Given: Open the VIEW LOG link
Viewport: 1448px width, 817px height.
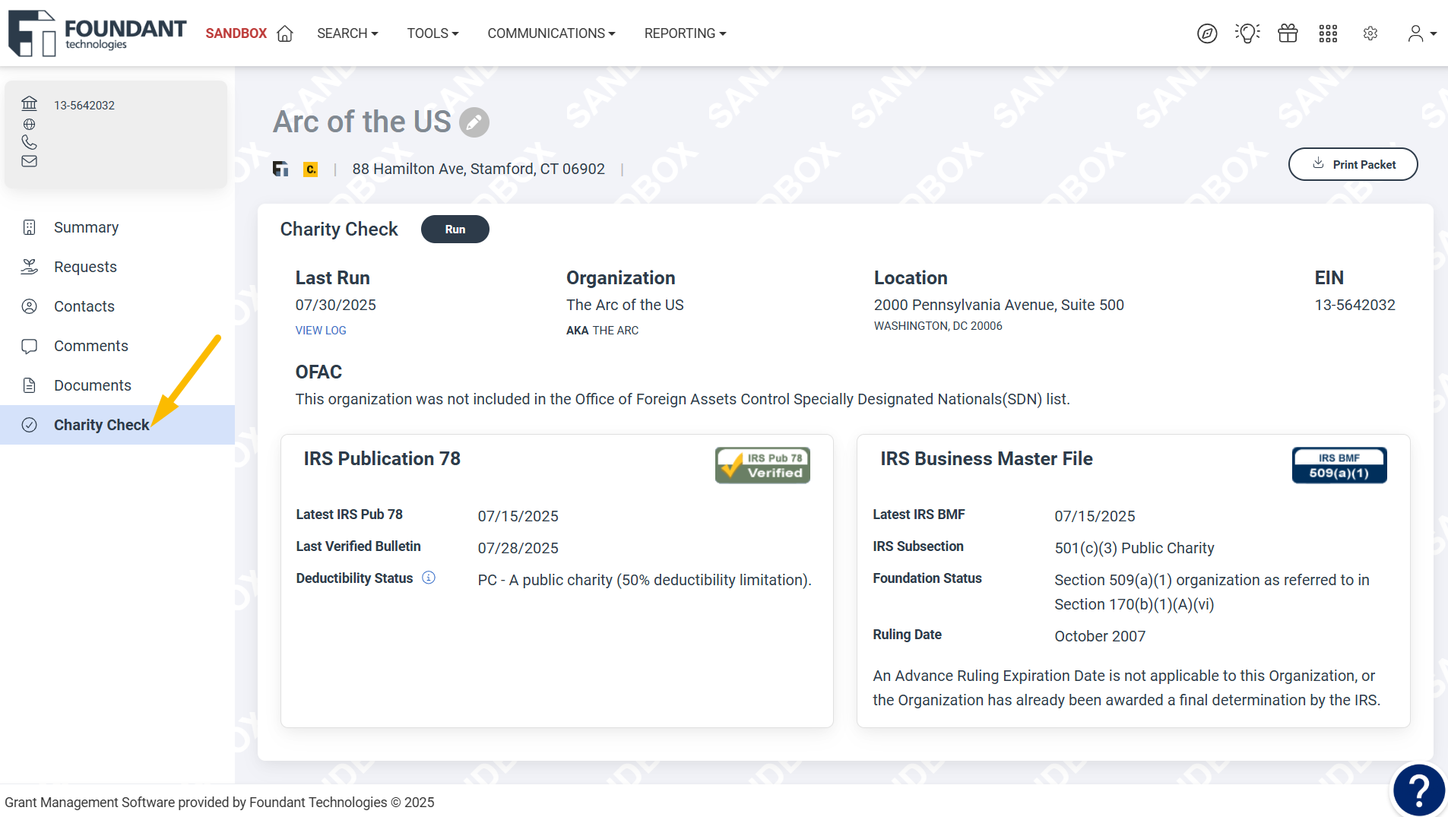Looking at the screenshot, I should tap(320, 331).
